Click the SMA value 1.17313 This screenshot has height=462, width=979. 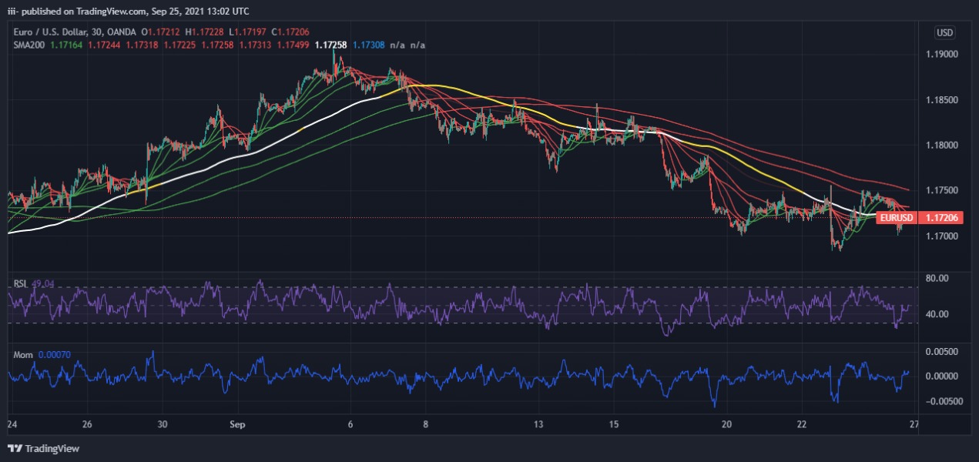pyautogui.click(x=255, y=45)
